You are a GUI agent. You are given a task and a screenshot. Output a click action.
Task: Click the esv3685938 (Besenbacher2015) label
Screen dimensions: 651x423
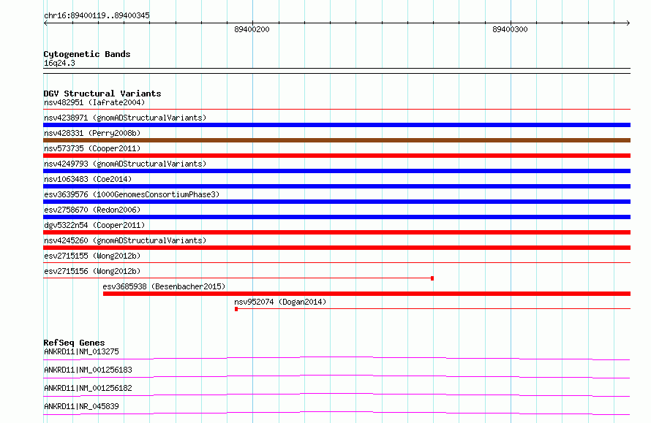coord(164,286)
